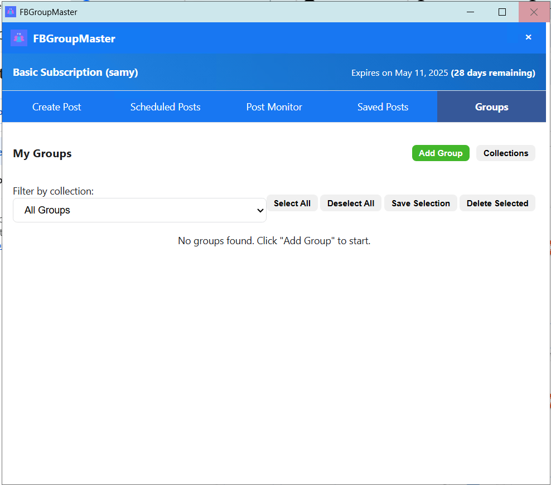Click the FBGroupMaster logo icon in header
551x485 pixels.
pyautogui.click(x=18, y=38)
